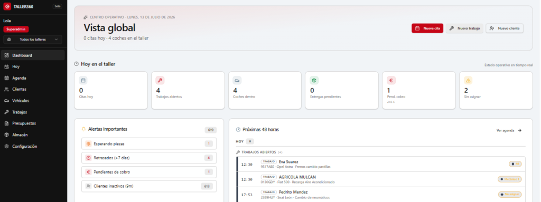Click the euro icon on Pend. cobro card
The height and width of the screenshot is (202, 541).
pyautogui.click(x=391, y=80)
